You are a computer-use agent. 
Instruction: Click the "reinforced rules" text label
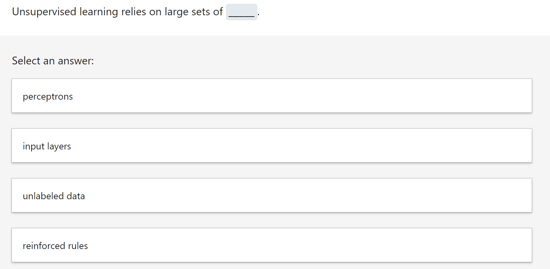tap(55, 246)
